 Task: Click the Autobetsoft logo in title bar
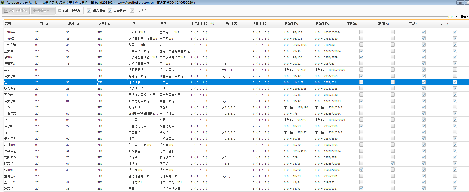click(x=3, y=2)
